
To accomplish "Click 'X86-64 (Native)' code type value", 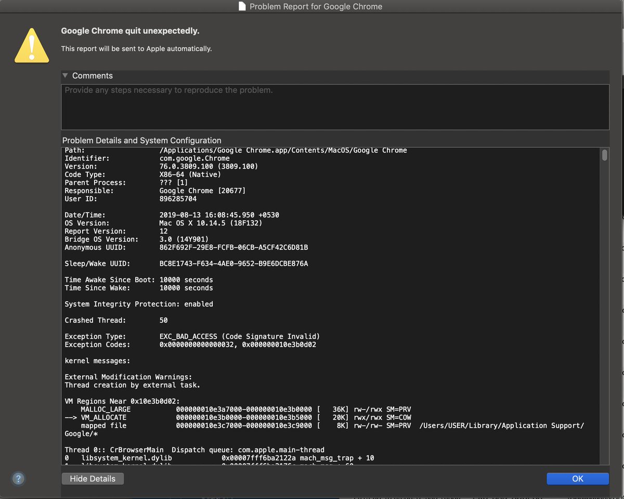I will pos(190,174).
